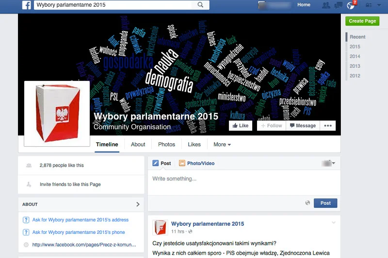Click the ABOUT section header text

(x=30, y=204)
